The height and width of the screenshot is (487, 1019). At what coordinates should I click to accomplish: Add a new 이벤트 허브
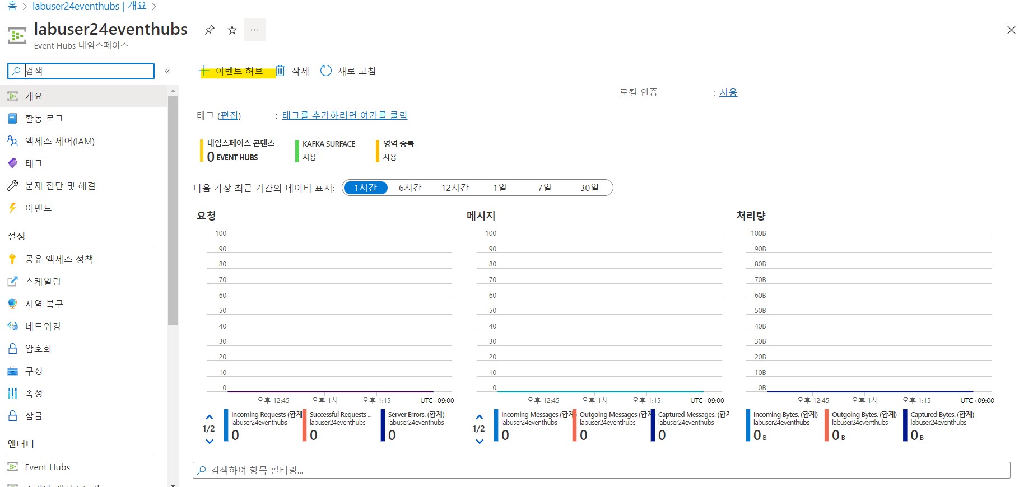231,71
